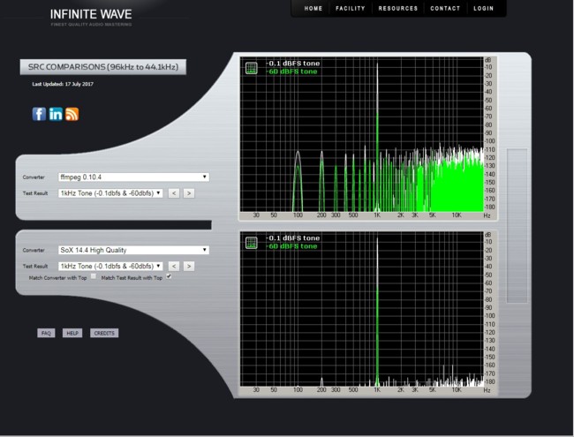Viewport: 574px width, 437px height.
Task: Enable Match Converter with Top checkbox
Action: (x=94, y=276)
